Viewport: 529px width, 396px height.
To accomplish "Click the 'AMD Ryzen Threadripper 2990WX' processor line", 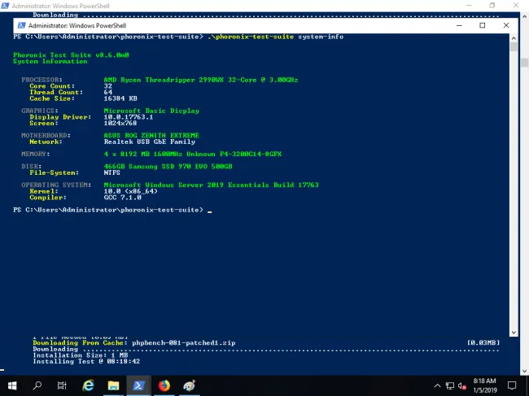I will tap(201, 80).
